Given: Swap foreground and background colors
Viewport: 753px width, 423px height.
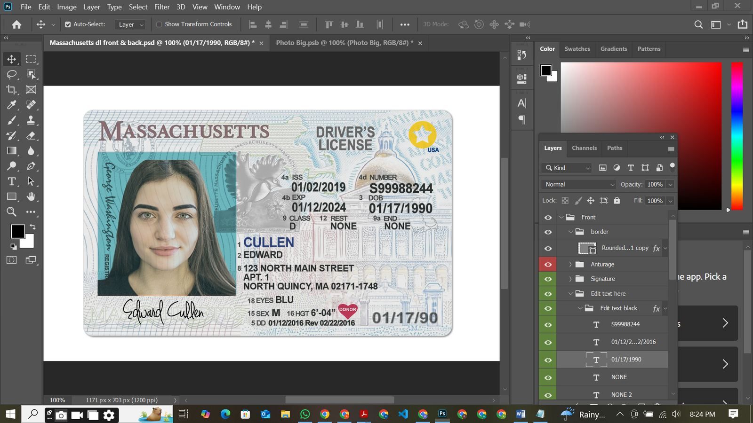Looking at the screenshot, I should [32, 227].
